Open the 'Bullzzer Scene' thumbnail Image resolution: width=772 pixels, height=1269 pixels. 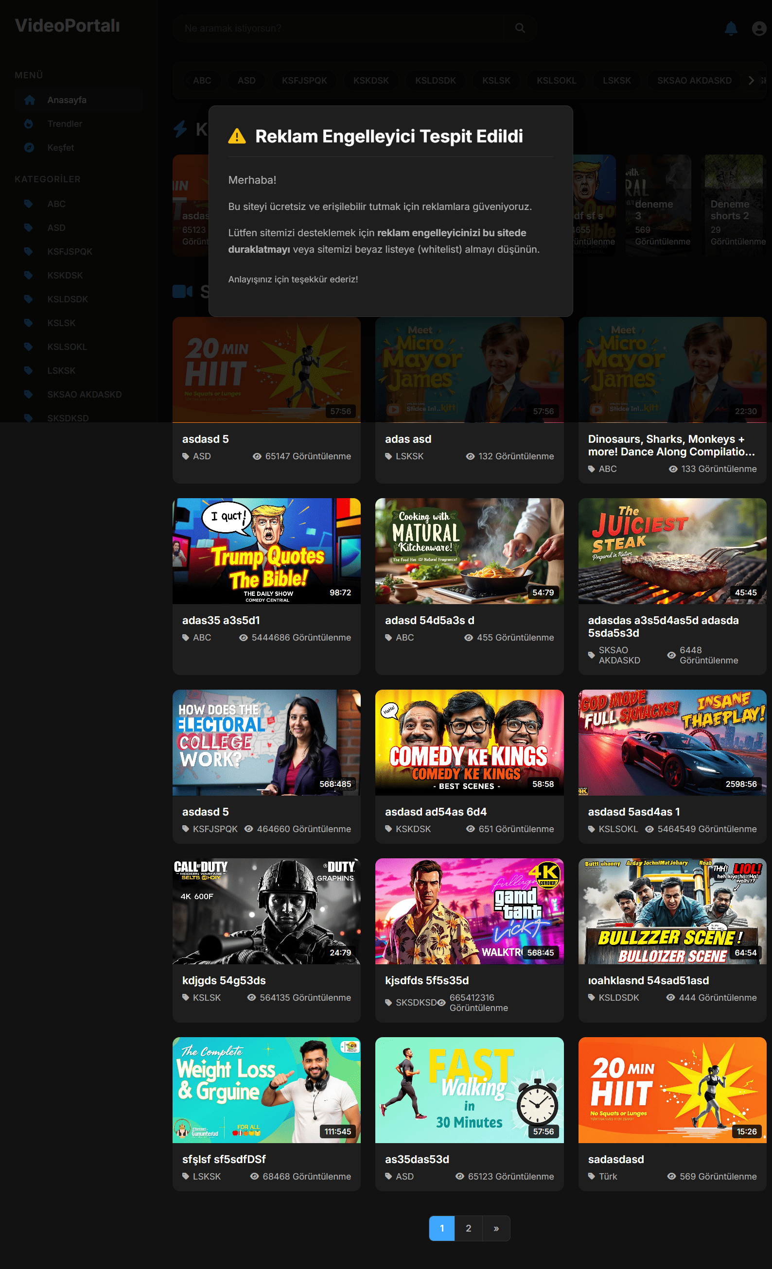pyautogui.click(x=673, y=911)
